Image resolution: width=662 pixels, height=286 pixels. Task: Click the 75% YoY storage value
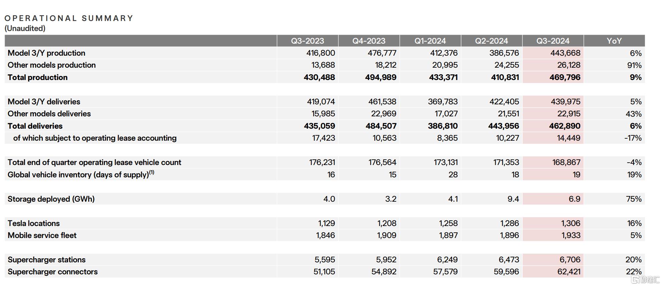coord(634,199)
